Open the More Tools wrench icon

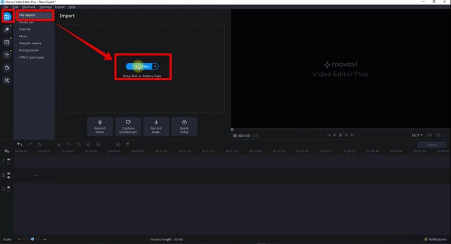tap(7, 80)
